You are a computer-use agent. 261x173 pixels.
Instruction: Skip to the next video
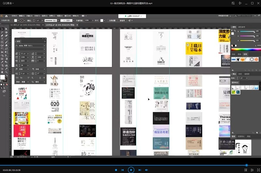click(x=140, y=170)
